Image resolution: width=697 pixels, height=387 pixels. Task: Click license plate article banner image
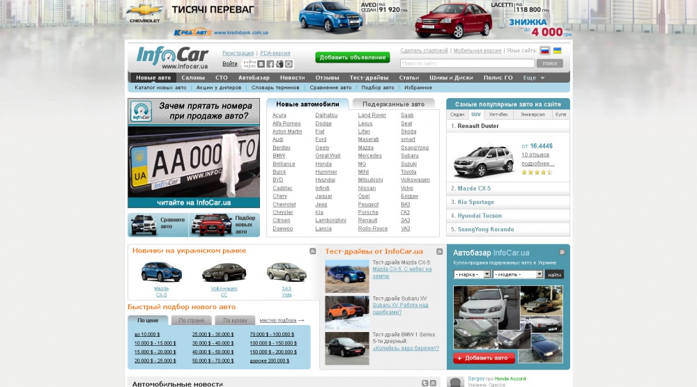pos(194,153)
